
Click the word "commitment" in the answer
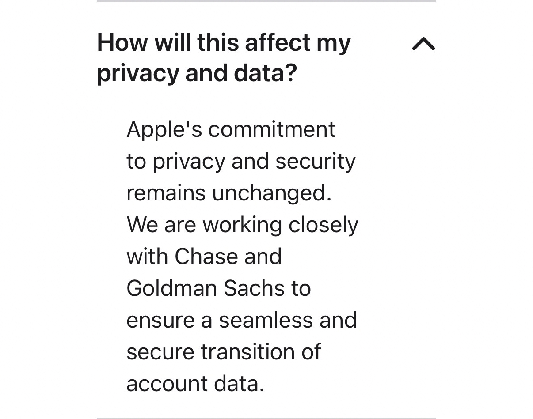coord(271,129)
